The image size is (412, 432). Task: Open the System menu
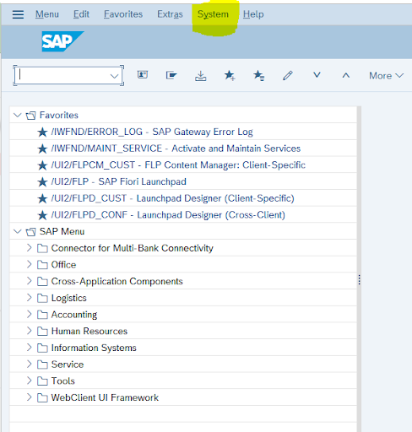click(213, 14)
